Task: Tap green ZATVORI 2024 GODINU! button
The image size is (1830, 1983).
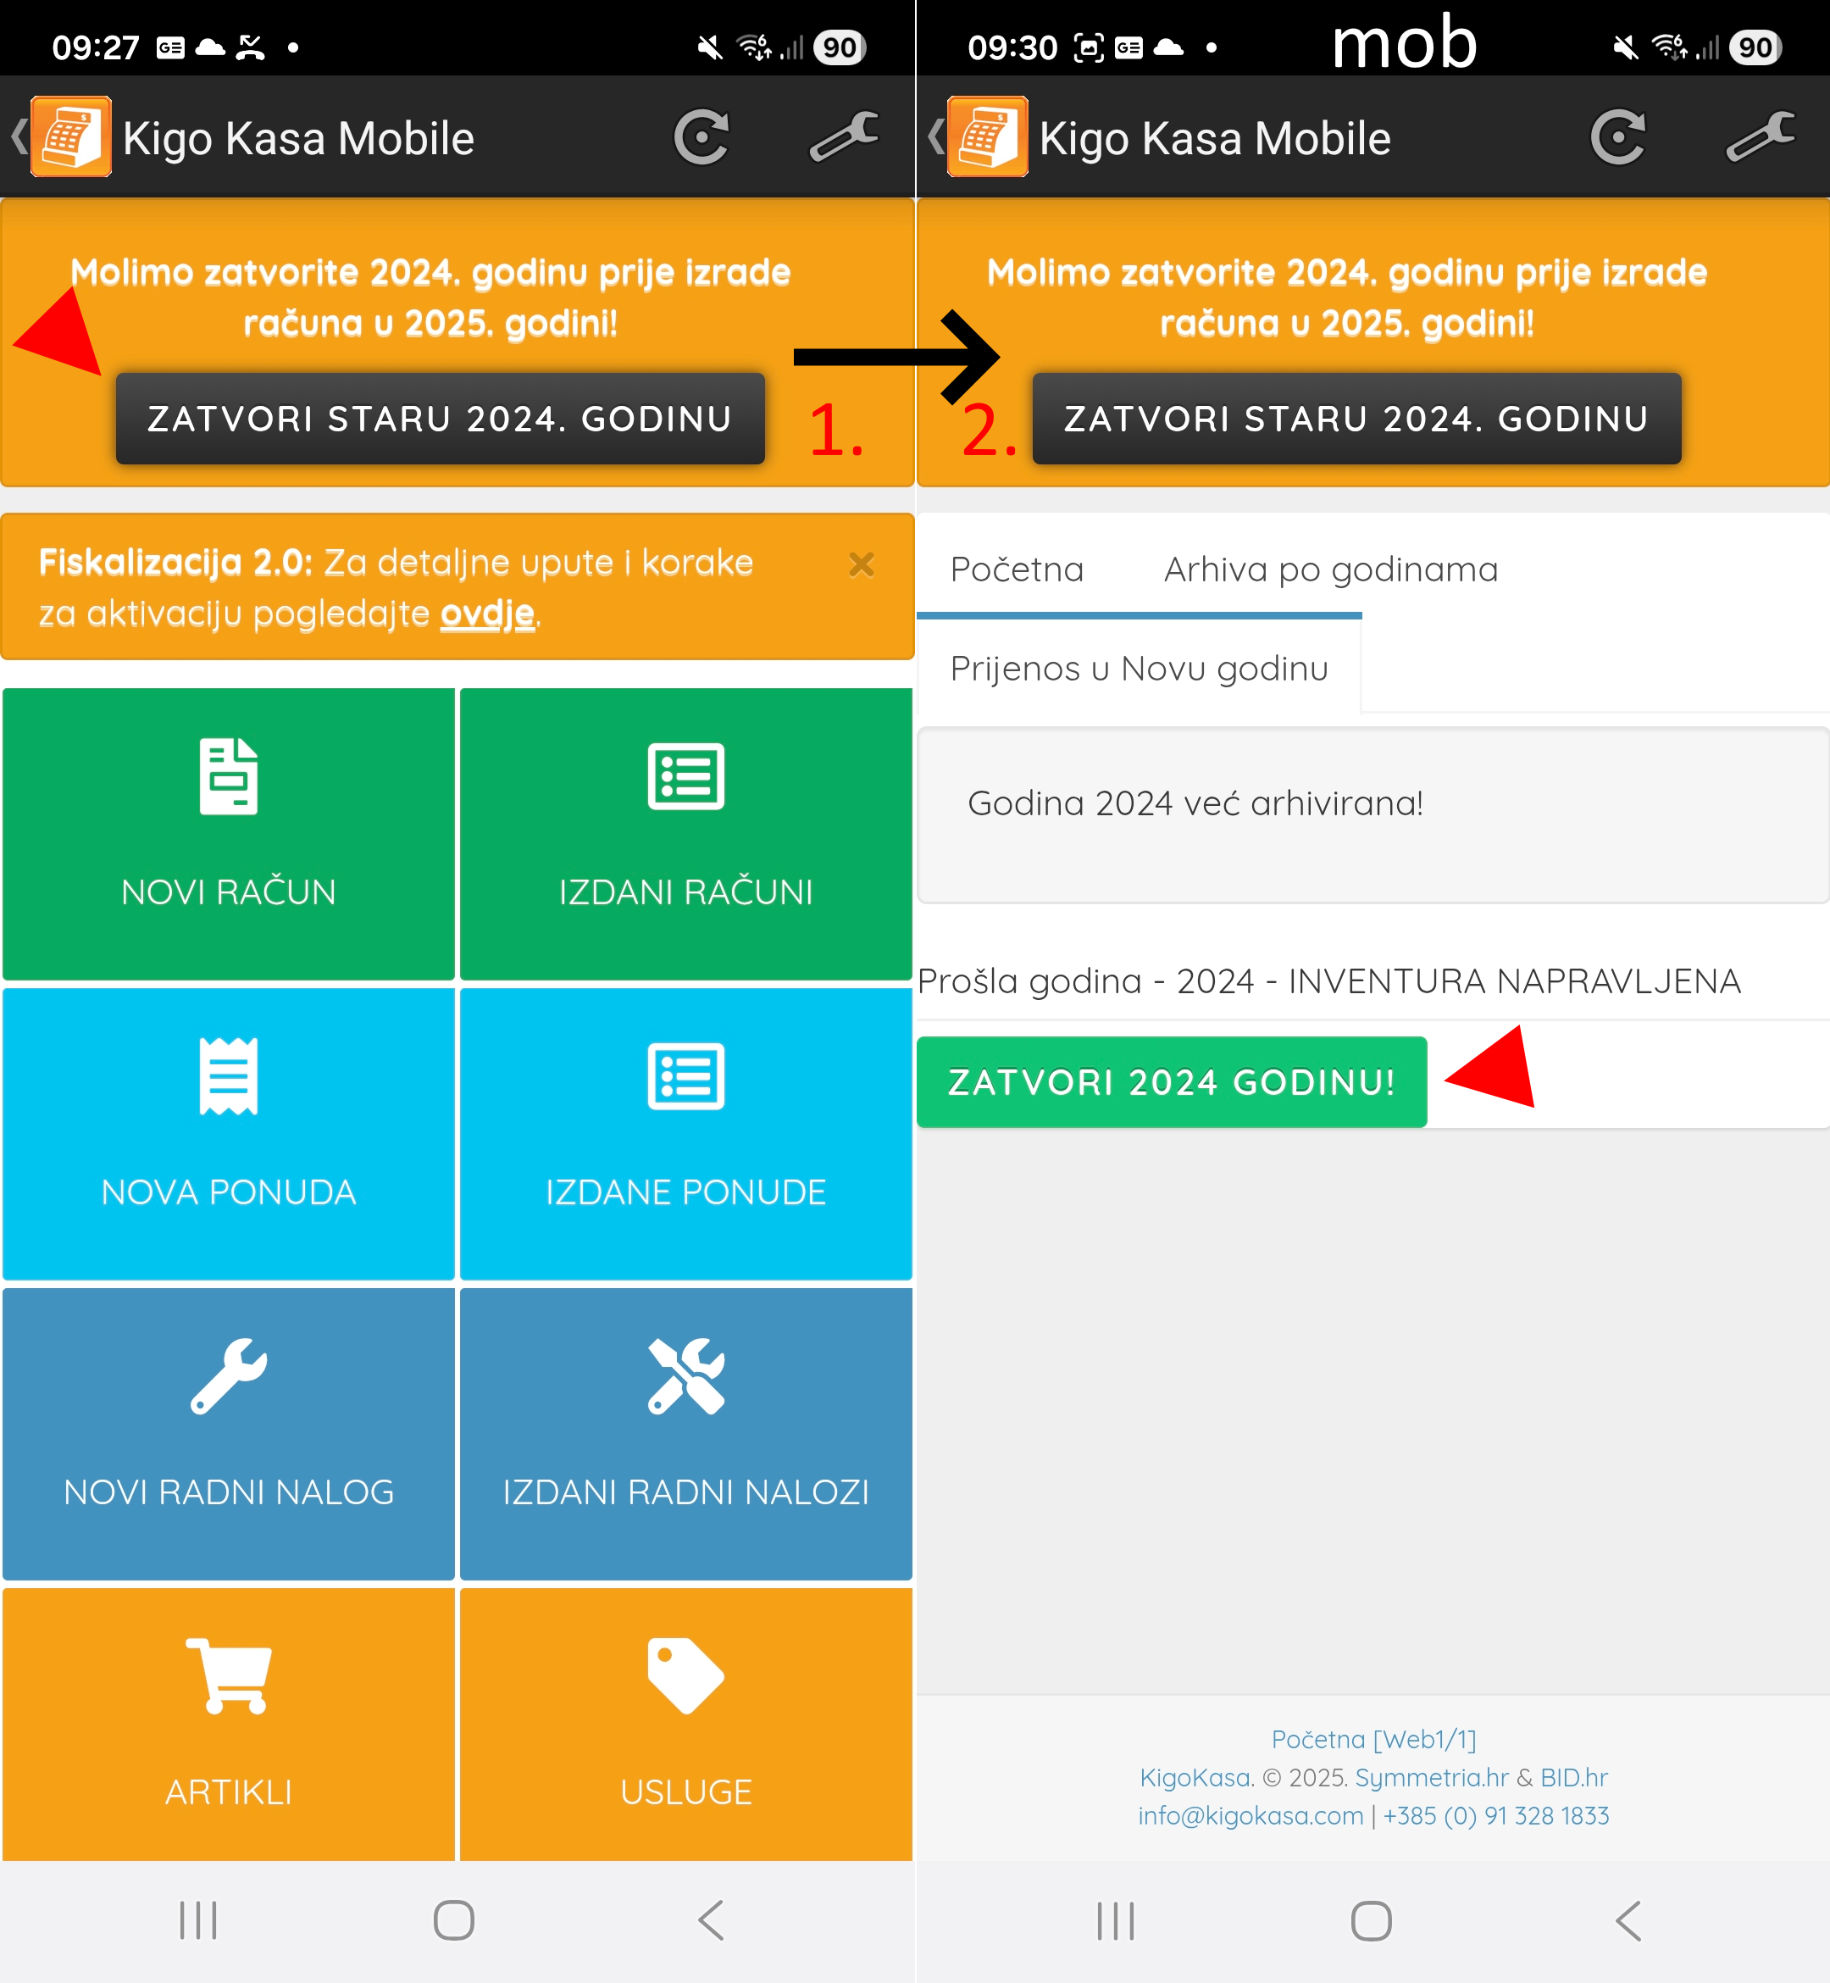Action: click(x=1172, y=1081)
